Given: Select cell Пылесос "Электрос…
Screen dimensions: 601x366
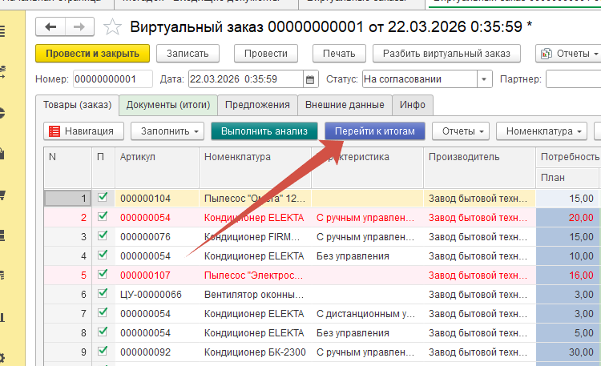Looking at the screenshot, I should click(x=256, y=276).
